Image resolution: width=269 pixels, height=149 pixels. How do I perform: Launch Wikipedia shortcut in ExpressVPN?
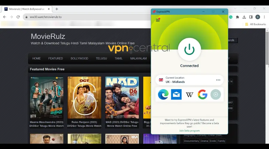point(189,94)
